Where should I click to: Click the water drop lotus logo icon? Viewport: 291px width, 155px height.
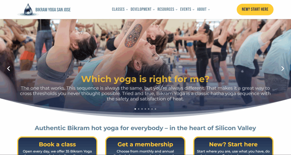28,9
